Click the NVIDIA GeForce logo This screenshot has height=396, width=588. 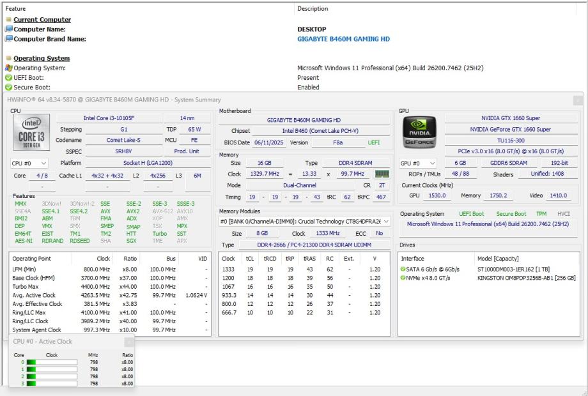tap(419, 132)
